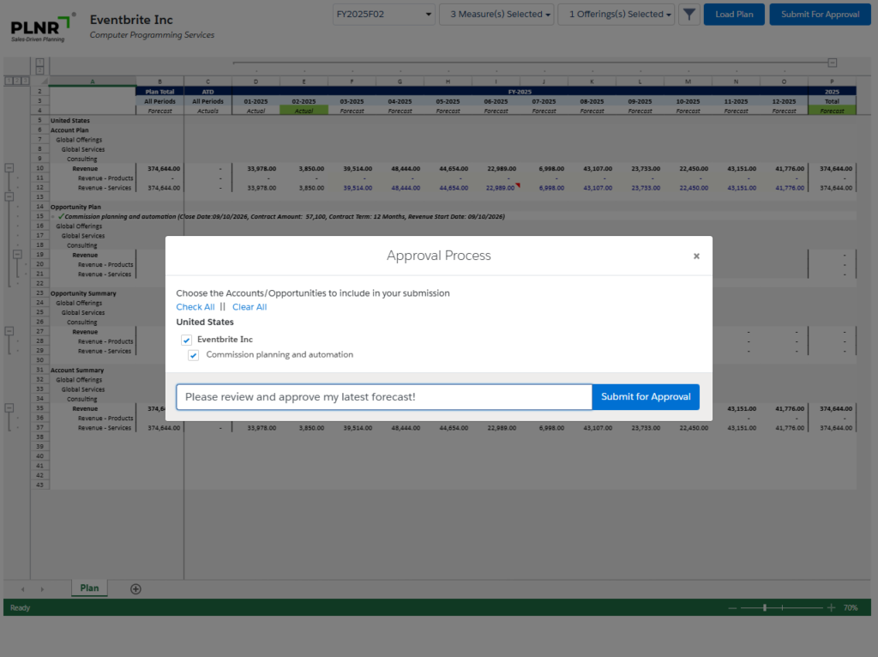The image size is (878, 657).
Task: Click the PLNR logo
Action: tap(42, 27)
